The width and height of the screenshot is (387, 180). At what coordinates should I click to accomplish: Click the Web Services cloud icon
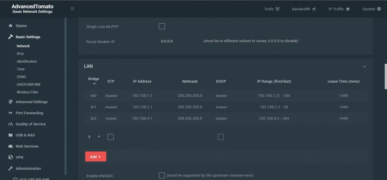click(10, 146)
